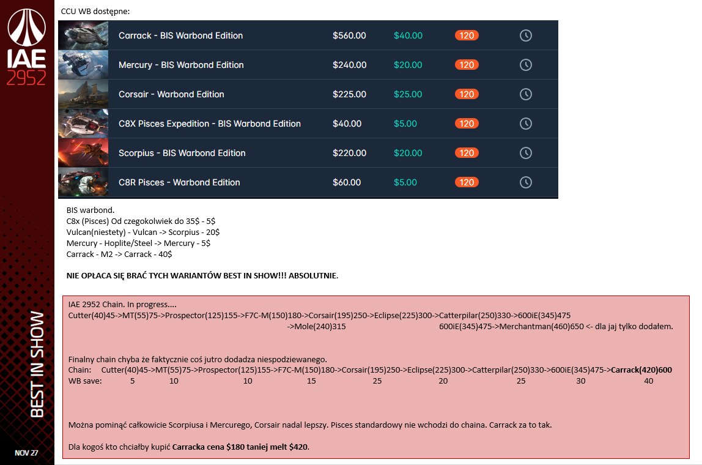This screenshot has width=702, height=465.
Task: Click the 'WB save:' label
Action: [x=85, y=381]
